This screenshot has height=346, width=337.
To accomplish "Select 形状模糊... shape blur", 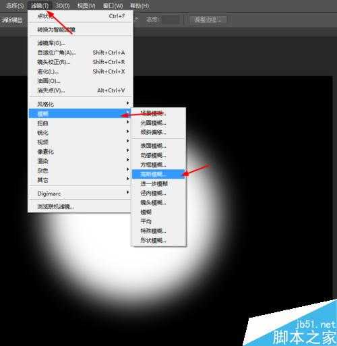I will point(158,240).
